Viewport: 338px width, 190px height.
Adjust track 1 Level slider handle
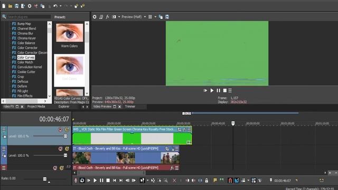pyautogui.click(x=65, y=136)
